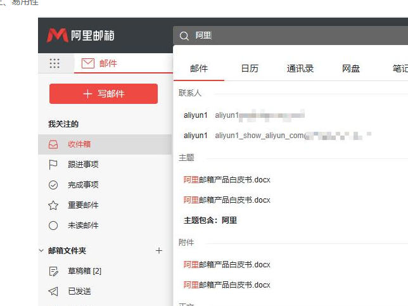The image size is (408, 306).
Task: Choose first aliyun1 contact suggestion
Action: tap(244, 115)
